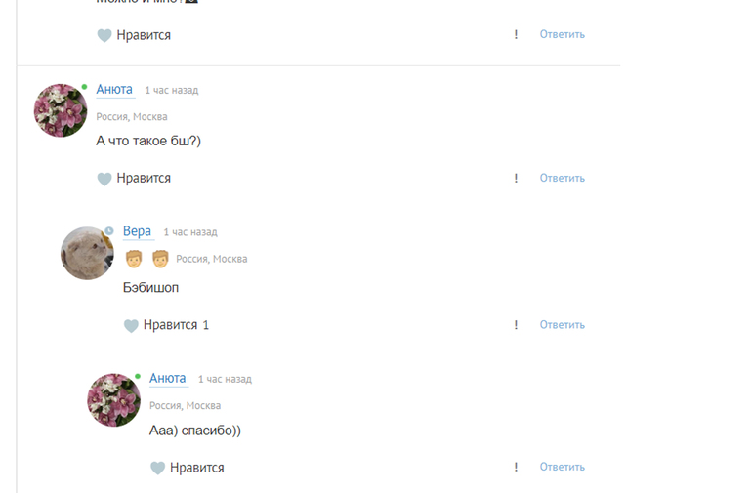Click Анюта's flower avatar on the last reply
The width and height of the screenshot is (752, 493).
(x=113, y=400)
